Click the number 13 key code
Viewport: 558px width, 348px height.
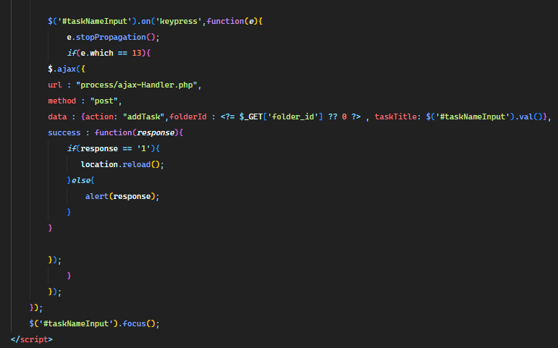(x=137, y=53)
